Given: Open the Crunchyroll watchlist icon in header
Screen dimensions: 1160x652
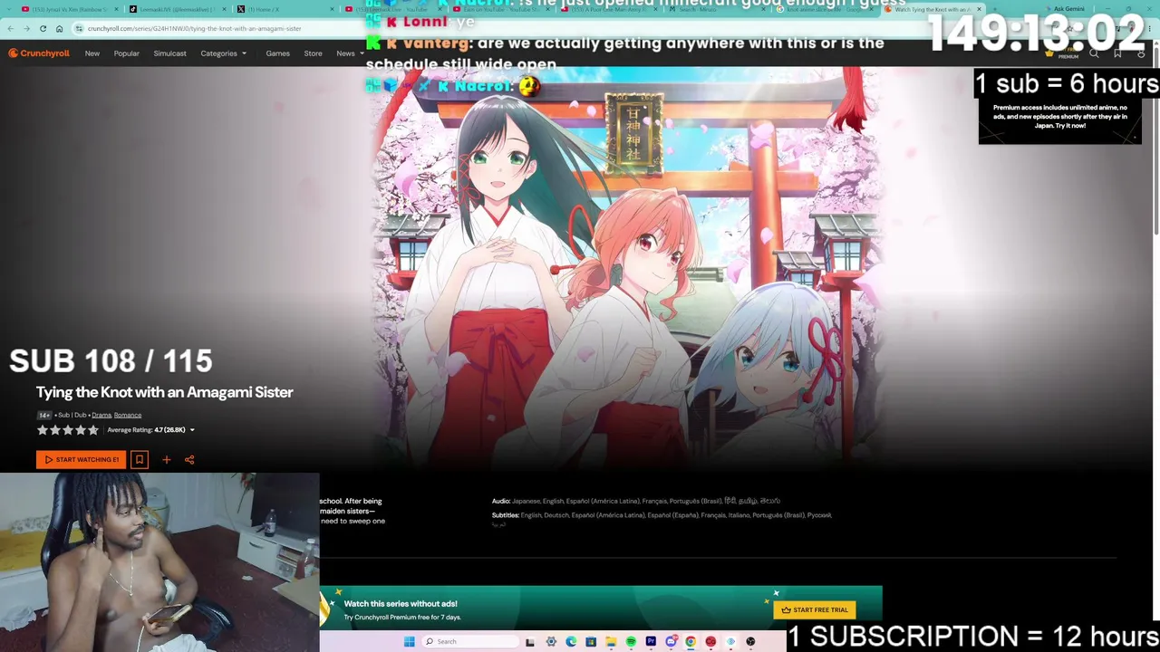Looking at the screenshot, I should [1117, 53].
